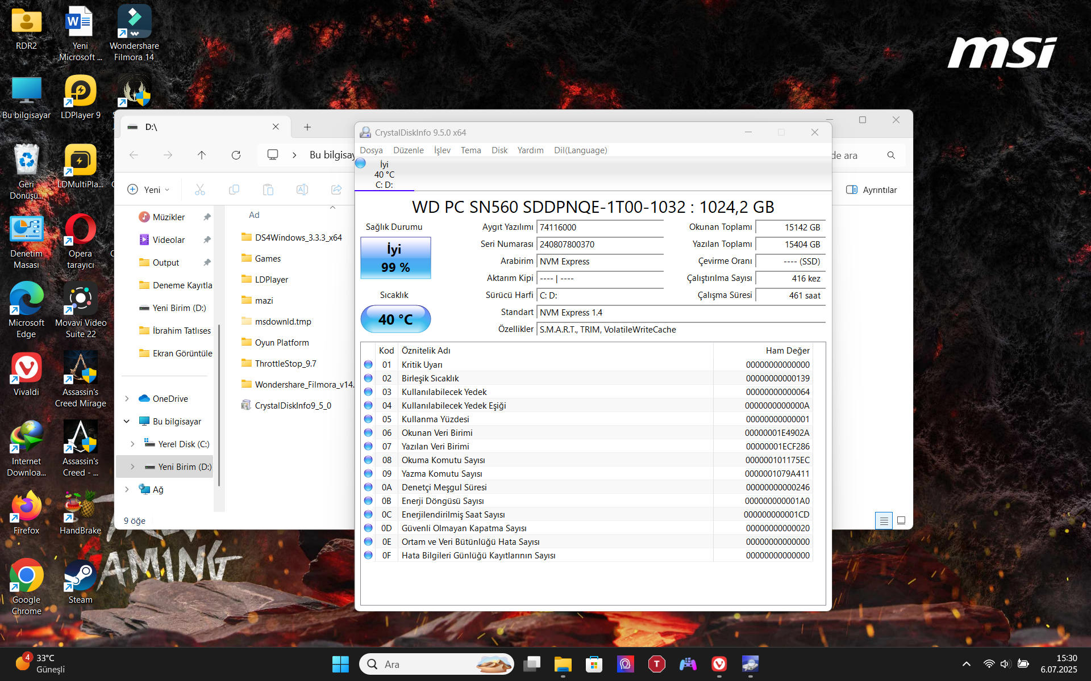Open a new File Explorer tab
The image size is (1091, 681).
pos(307,127)
